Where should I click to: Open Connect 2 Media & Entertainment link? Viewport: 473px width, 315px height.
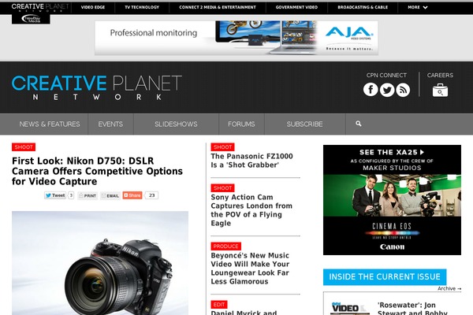tap(218, 7)
